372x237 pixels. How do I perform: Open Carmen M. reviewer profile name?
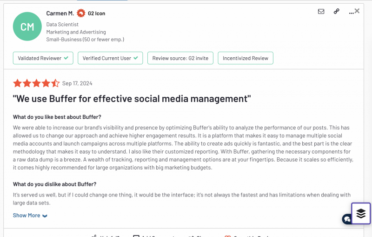(x=60, y=14)
